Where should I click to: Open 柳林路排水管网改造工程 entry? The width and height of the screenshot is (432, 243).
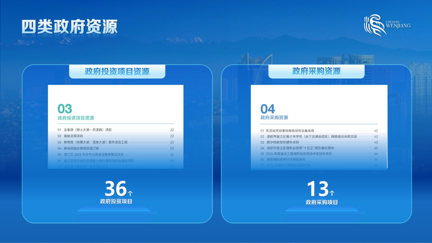pos(81,148)
